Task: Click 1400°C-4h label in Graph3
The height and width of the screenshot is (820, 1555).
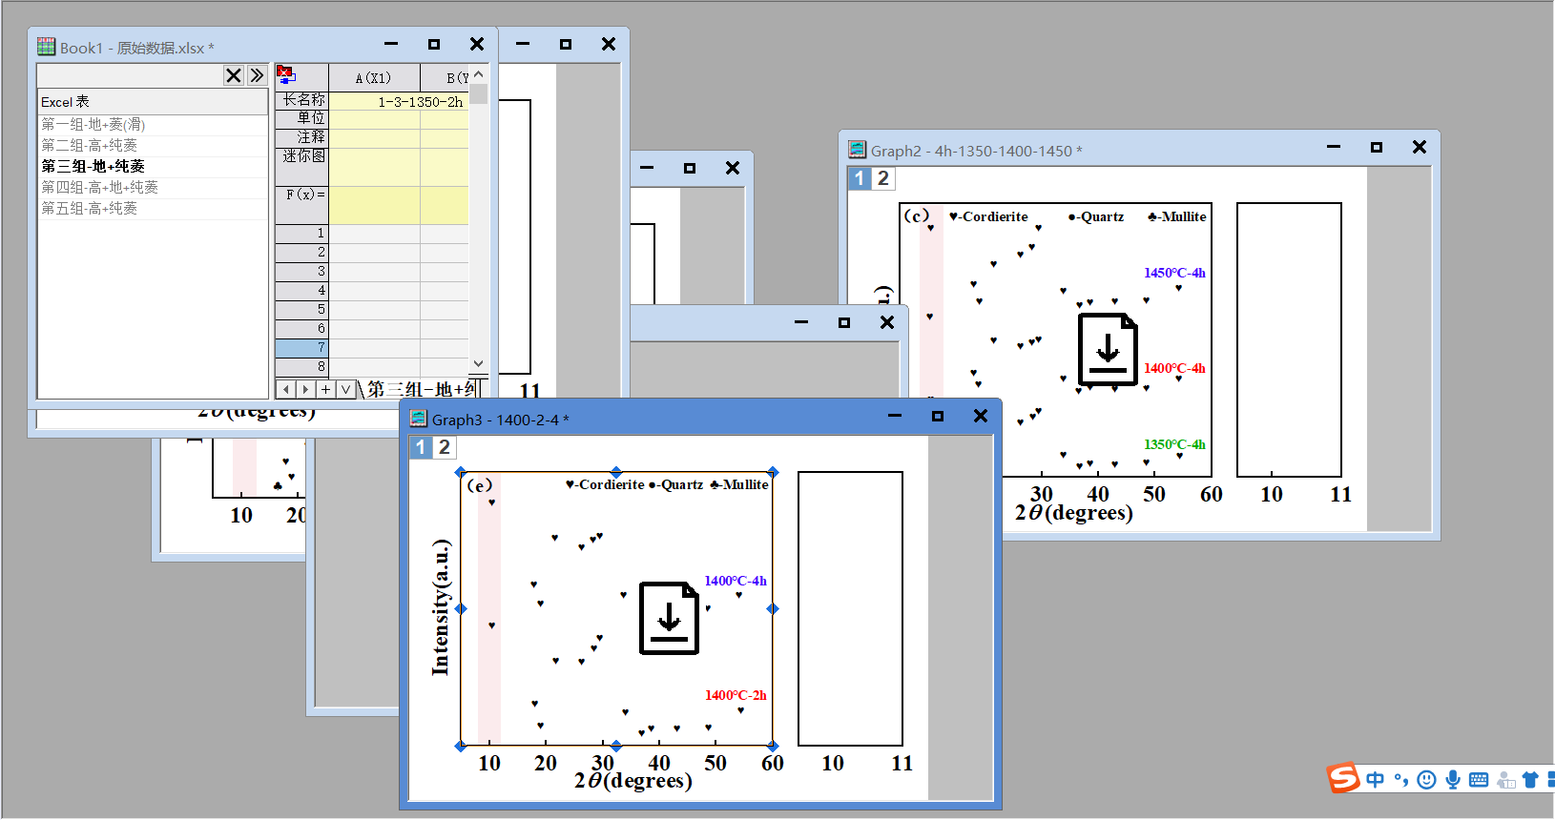Action: pos(736,581)
